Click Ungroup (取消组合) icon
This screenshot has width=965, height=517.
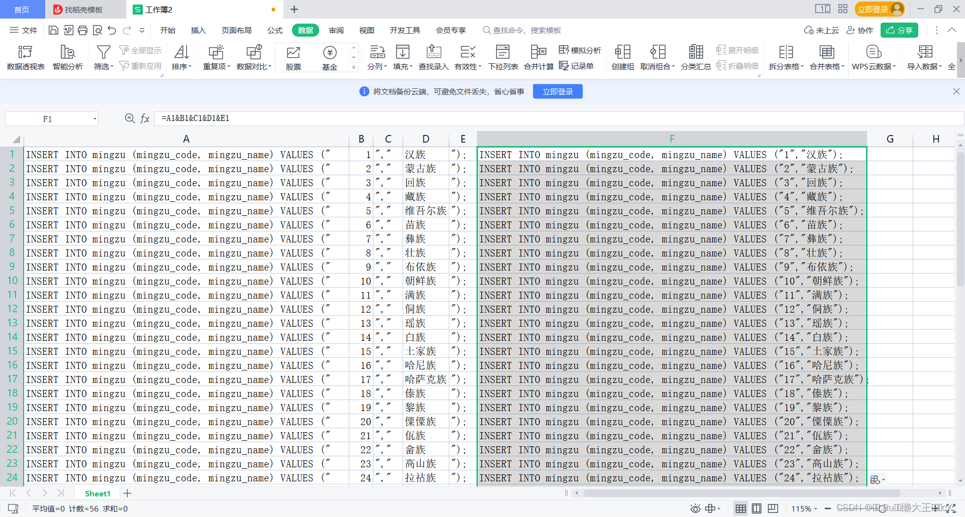657,52
